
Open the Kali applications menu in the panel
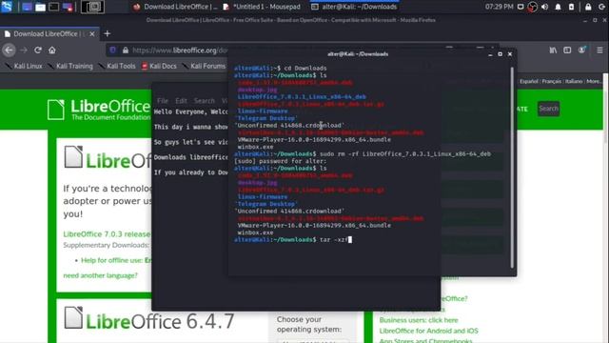coord(7,7)
